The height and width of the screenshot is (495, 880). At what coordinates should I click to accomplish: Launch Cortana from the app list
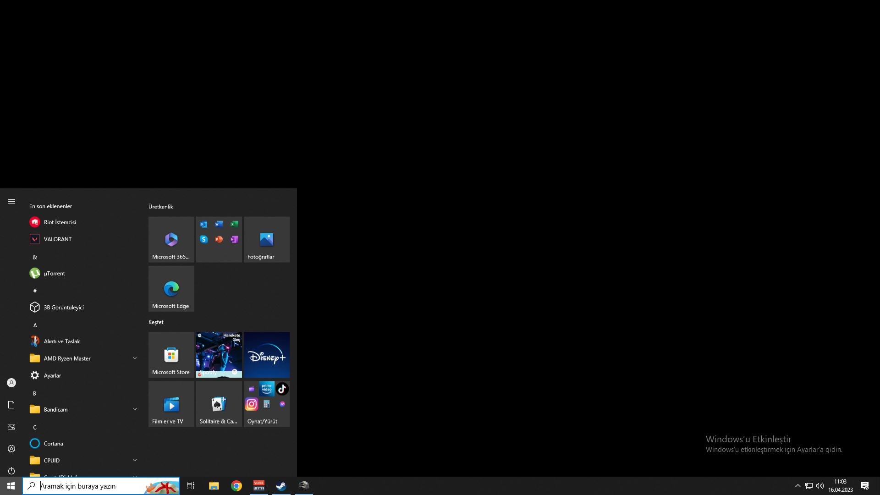coord(82,444)
